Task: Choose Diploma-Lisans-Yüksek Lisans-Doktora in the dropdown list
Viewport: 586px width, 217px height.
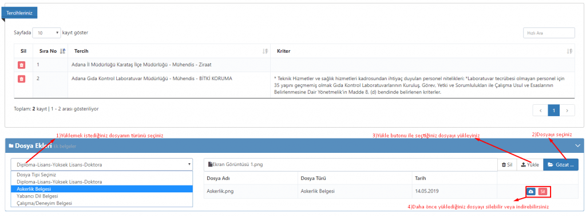Action: pyautogui.click(x=102, y=182)
